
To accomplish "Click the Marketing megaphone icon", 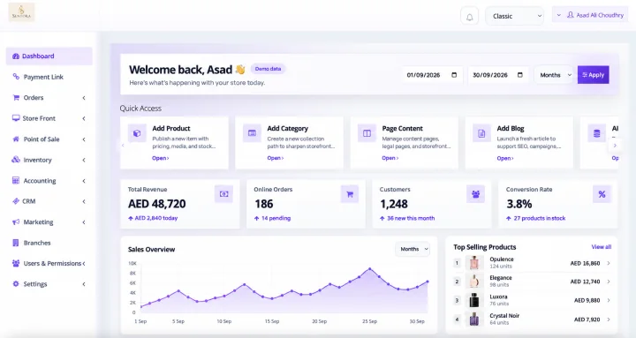I will (x=16, y=222).
